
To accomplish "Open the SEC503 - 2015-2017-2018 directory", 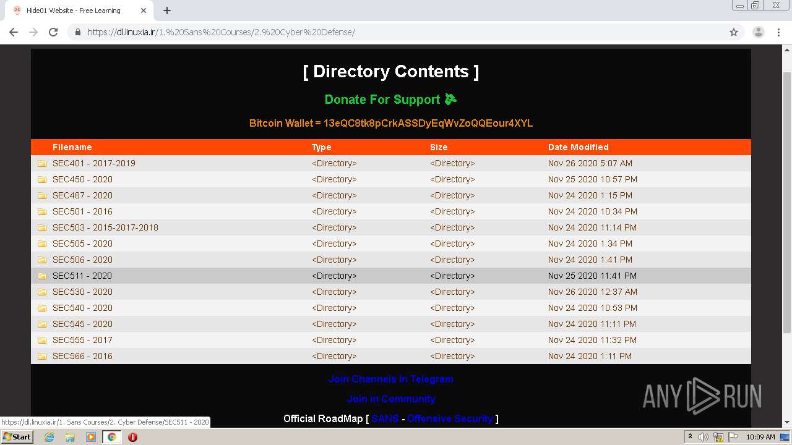I will 105,227.
